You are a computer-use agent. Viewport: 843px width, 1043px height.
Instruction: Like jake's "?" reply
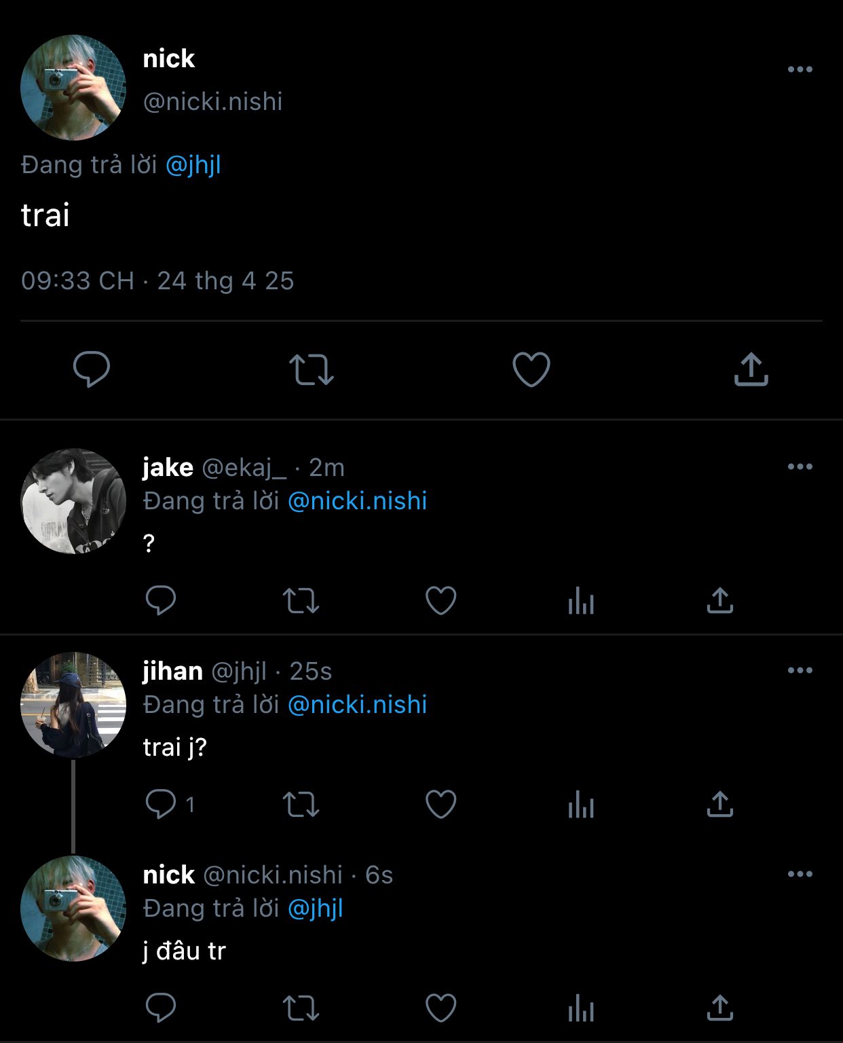click(x=441, y=600)
